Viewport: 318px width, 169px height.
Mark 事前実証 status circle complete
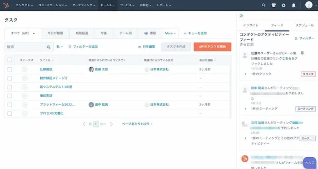25,96
